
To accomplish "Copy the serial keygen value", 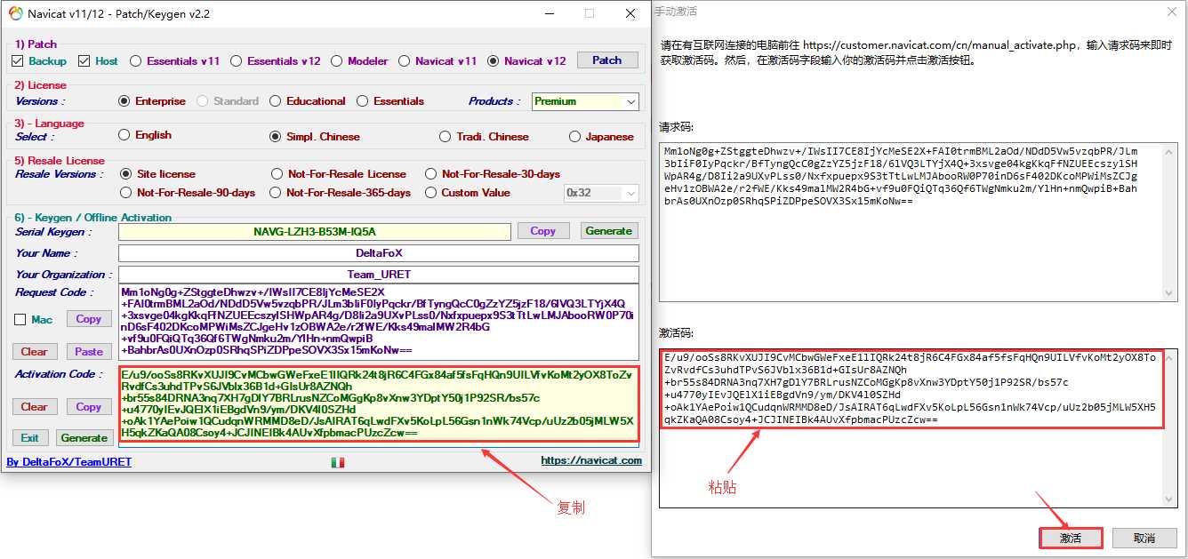I will point(543,231).
